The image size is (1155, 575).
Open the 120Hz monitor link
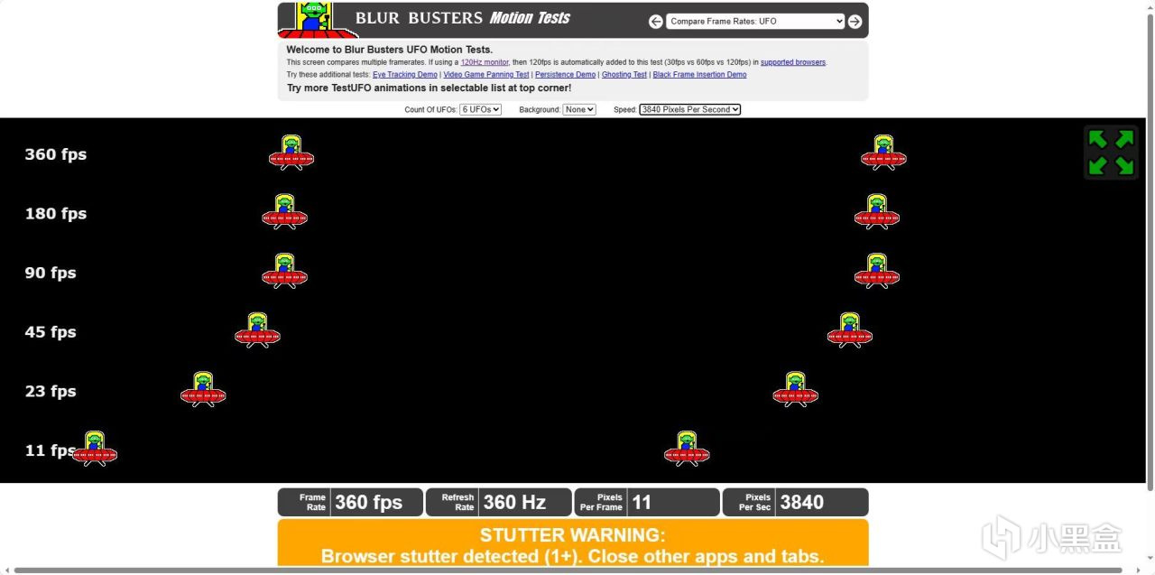[485, 62]
